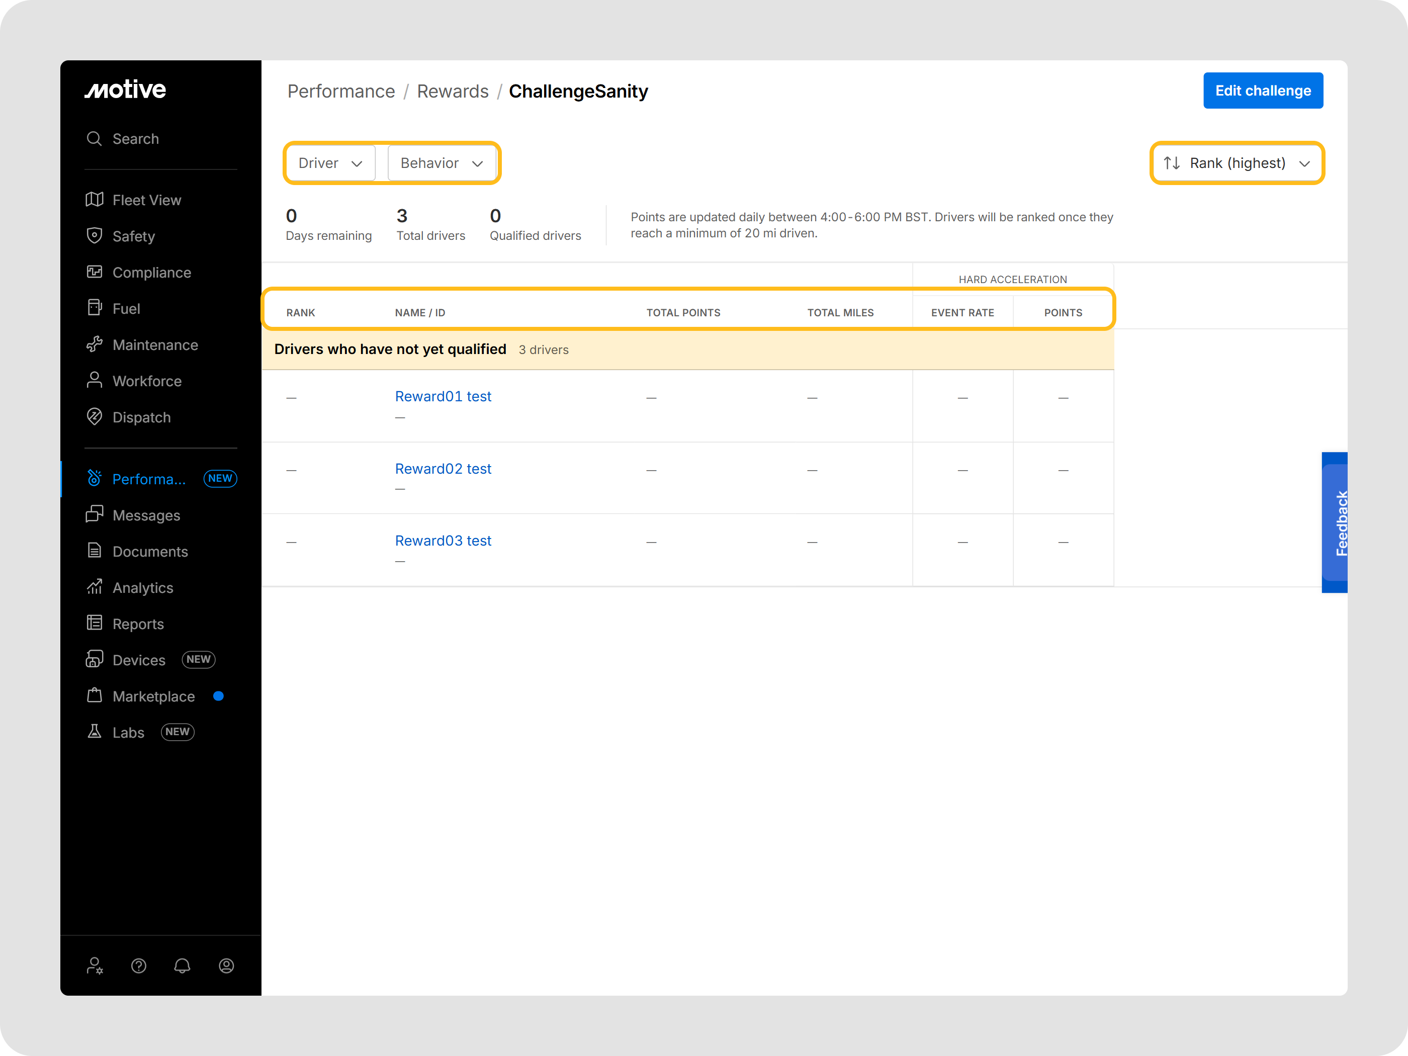The height and width of the screenshot is (1056, 1408).
Task: Click the Rank sort dropdown chevron
Action: [1304, 163]
